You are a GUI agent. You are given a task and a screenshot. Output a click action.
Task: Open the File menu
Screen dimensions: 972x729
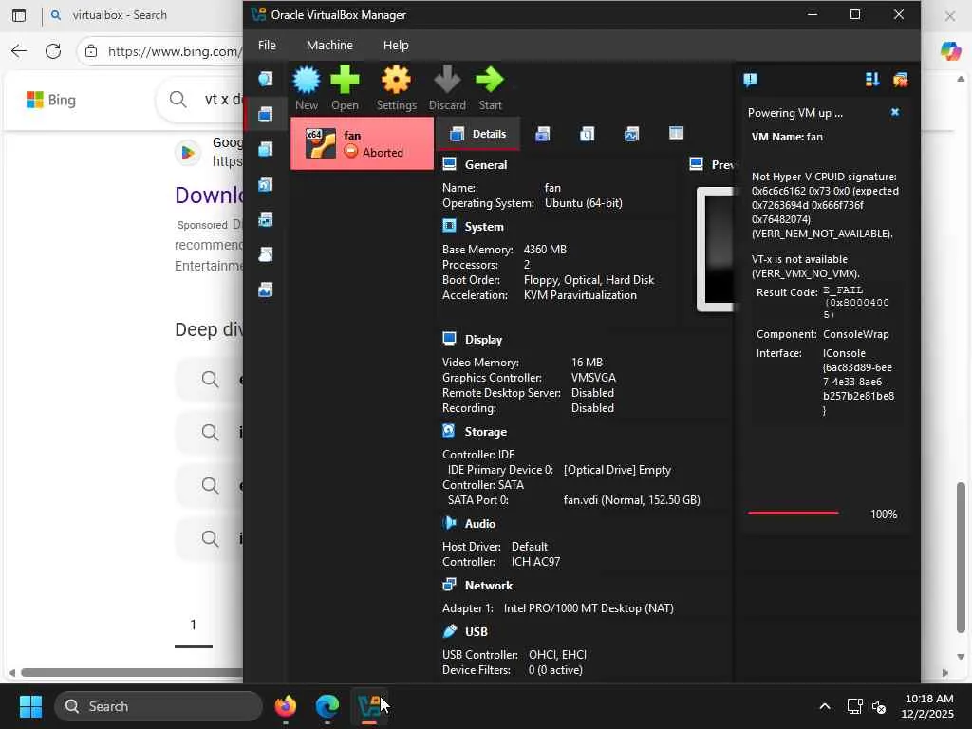(x=267, y=46)
